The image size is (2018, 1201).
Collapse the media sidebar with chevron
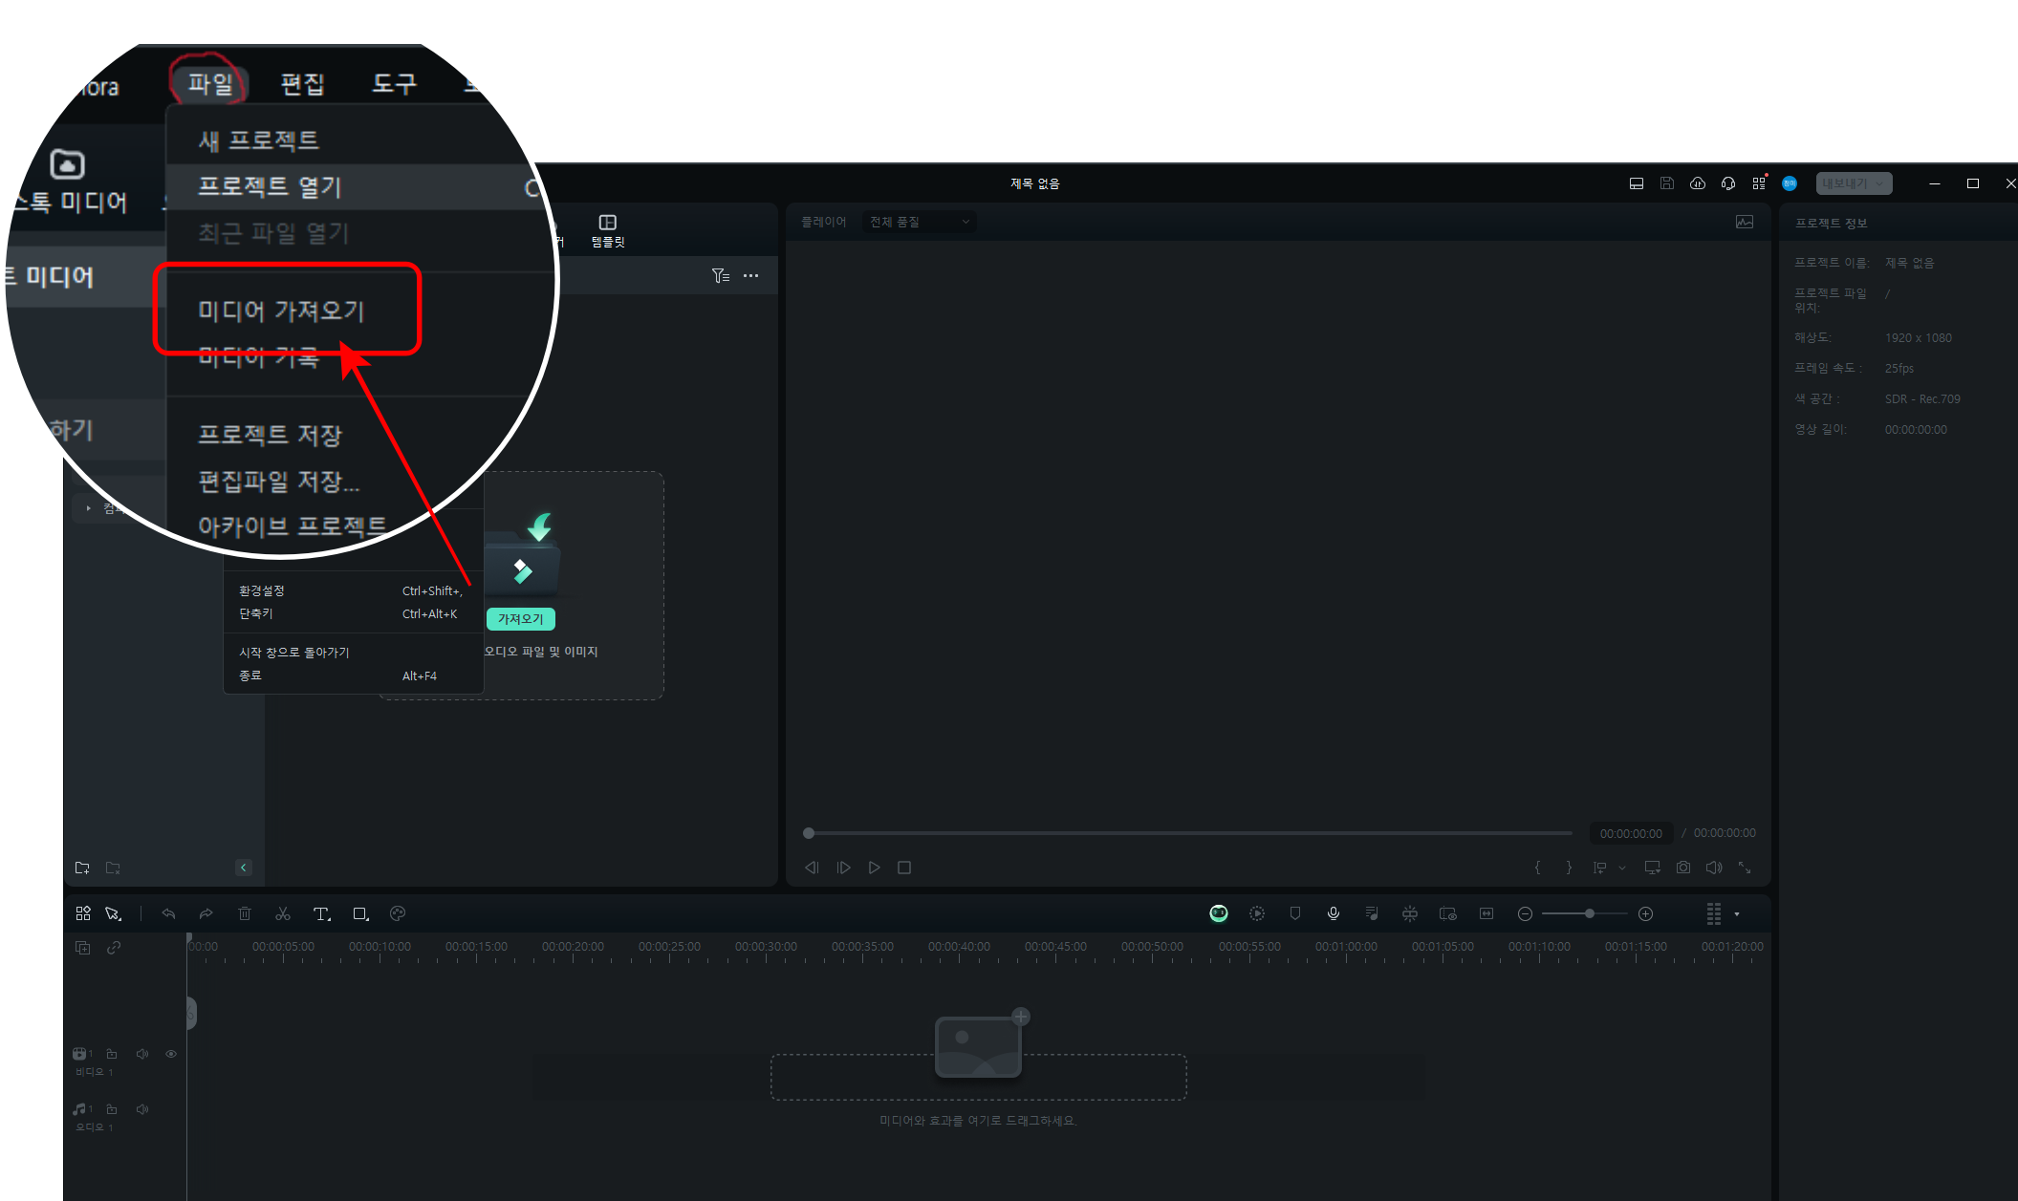(x=244, y=868)
